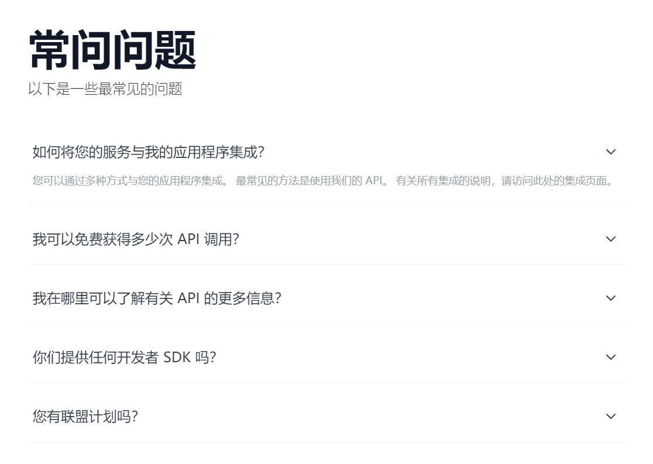Viewport: 653px width, 464px height.
Task: Click the subtitle 以下是一些最常见的问题
Action: coord(105,89)
